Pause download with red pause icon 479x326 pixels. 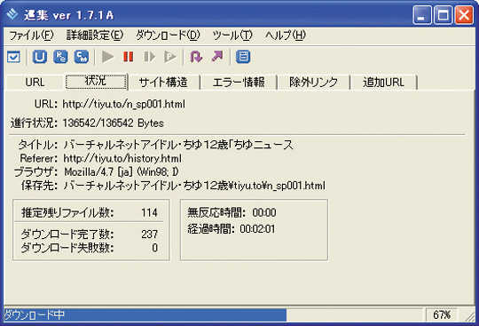pyautogui.click(x=129, y=57)
